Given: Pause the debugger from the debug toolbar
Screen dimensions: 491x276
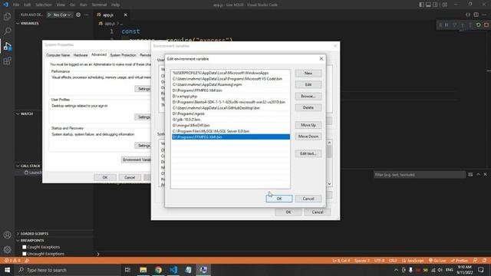Looking at the screenshot, I should tap(447, 25).
